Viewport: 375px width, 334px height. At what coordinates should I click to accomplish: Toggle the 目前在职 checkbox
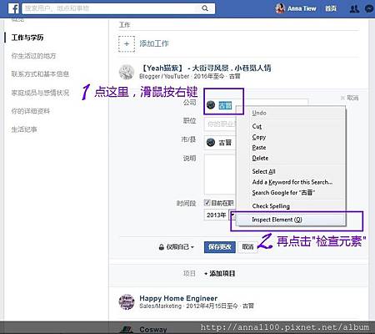coord(207,203)
